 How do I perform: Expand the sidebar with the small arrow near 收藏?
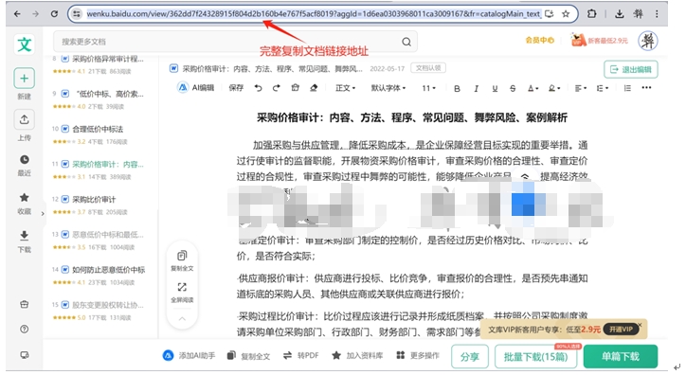click(43, 214)
